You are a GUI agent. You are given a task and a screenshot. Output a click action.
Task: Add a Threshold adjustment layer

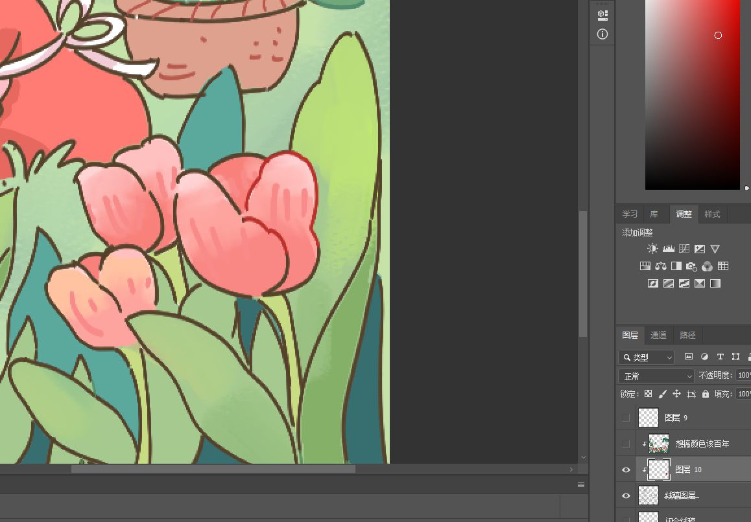tap(684, 283)
